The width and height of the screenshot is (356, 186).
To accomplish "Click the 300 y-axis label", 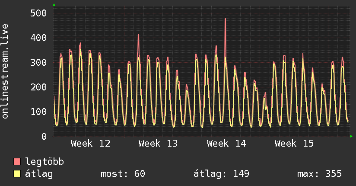I will pyautogui.click(x=38, y=62).
